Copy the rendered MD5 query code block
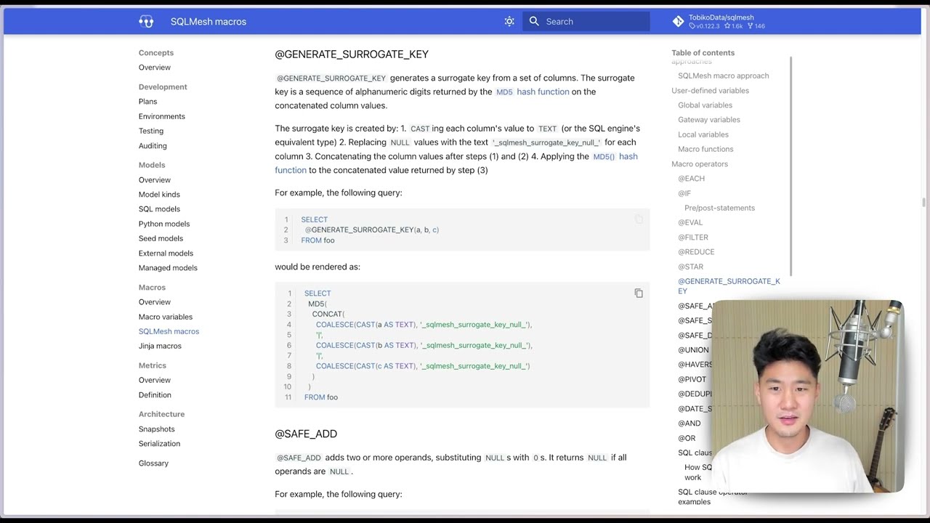The image size is (930, 523). tap(639, 293)
